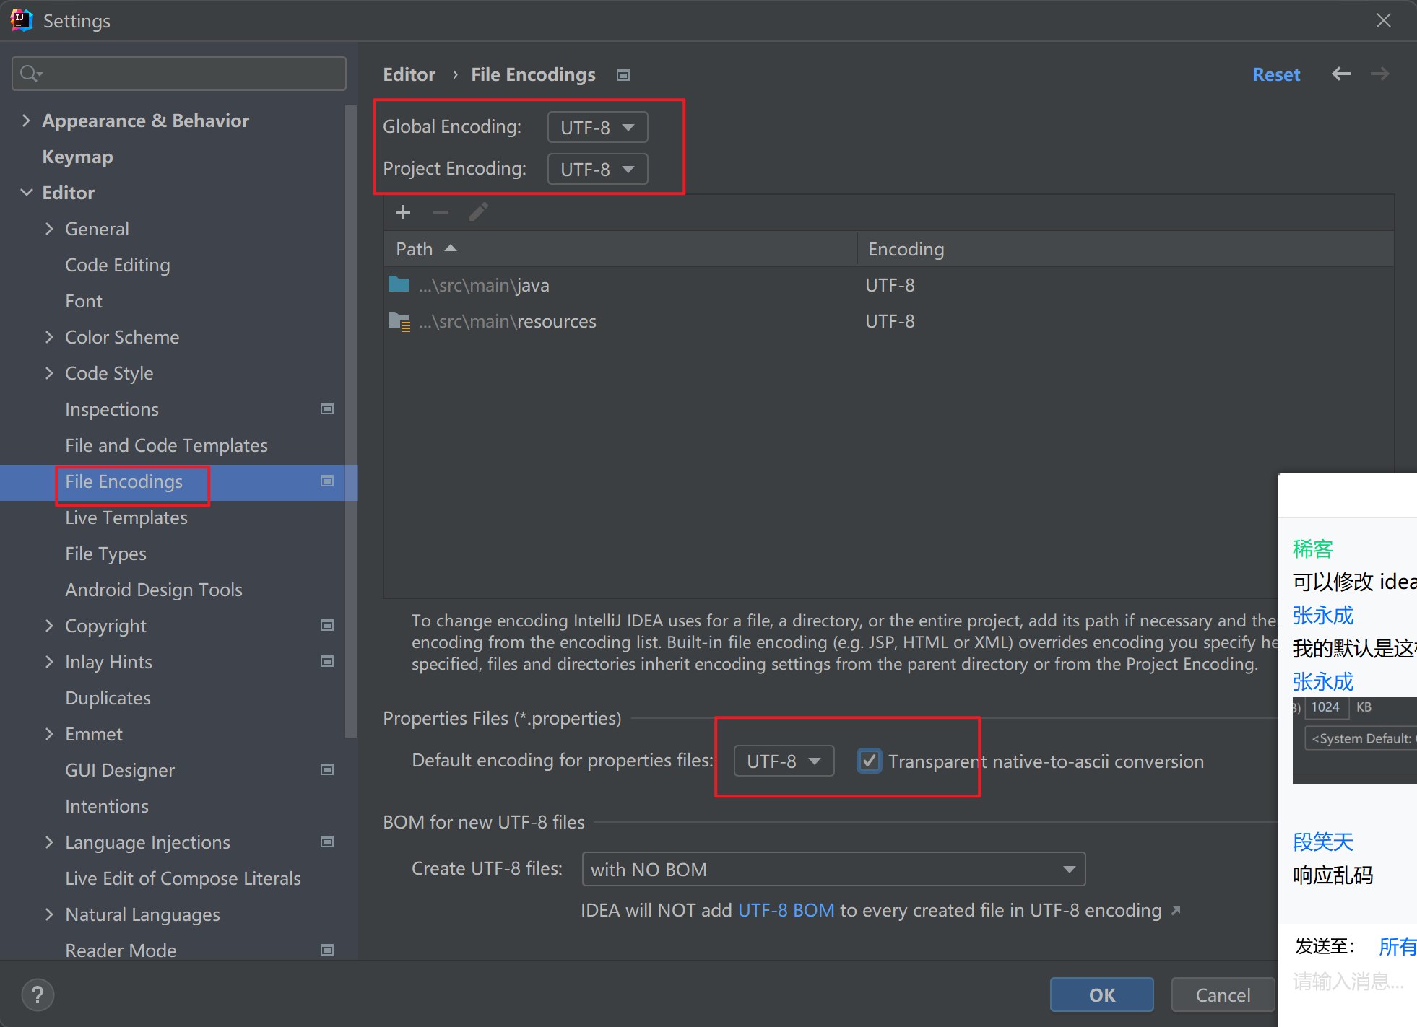Viewport: 1417px width, 1027px height.
Task: Click project icon on GUI Designer row
Action: point(327,769)
